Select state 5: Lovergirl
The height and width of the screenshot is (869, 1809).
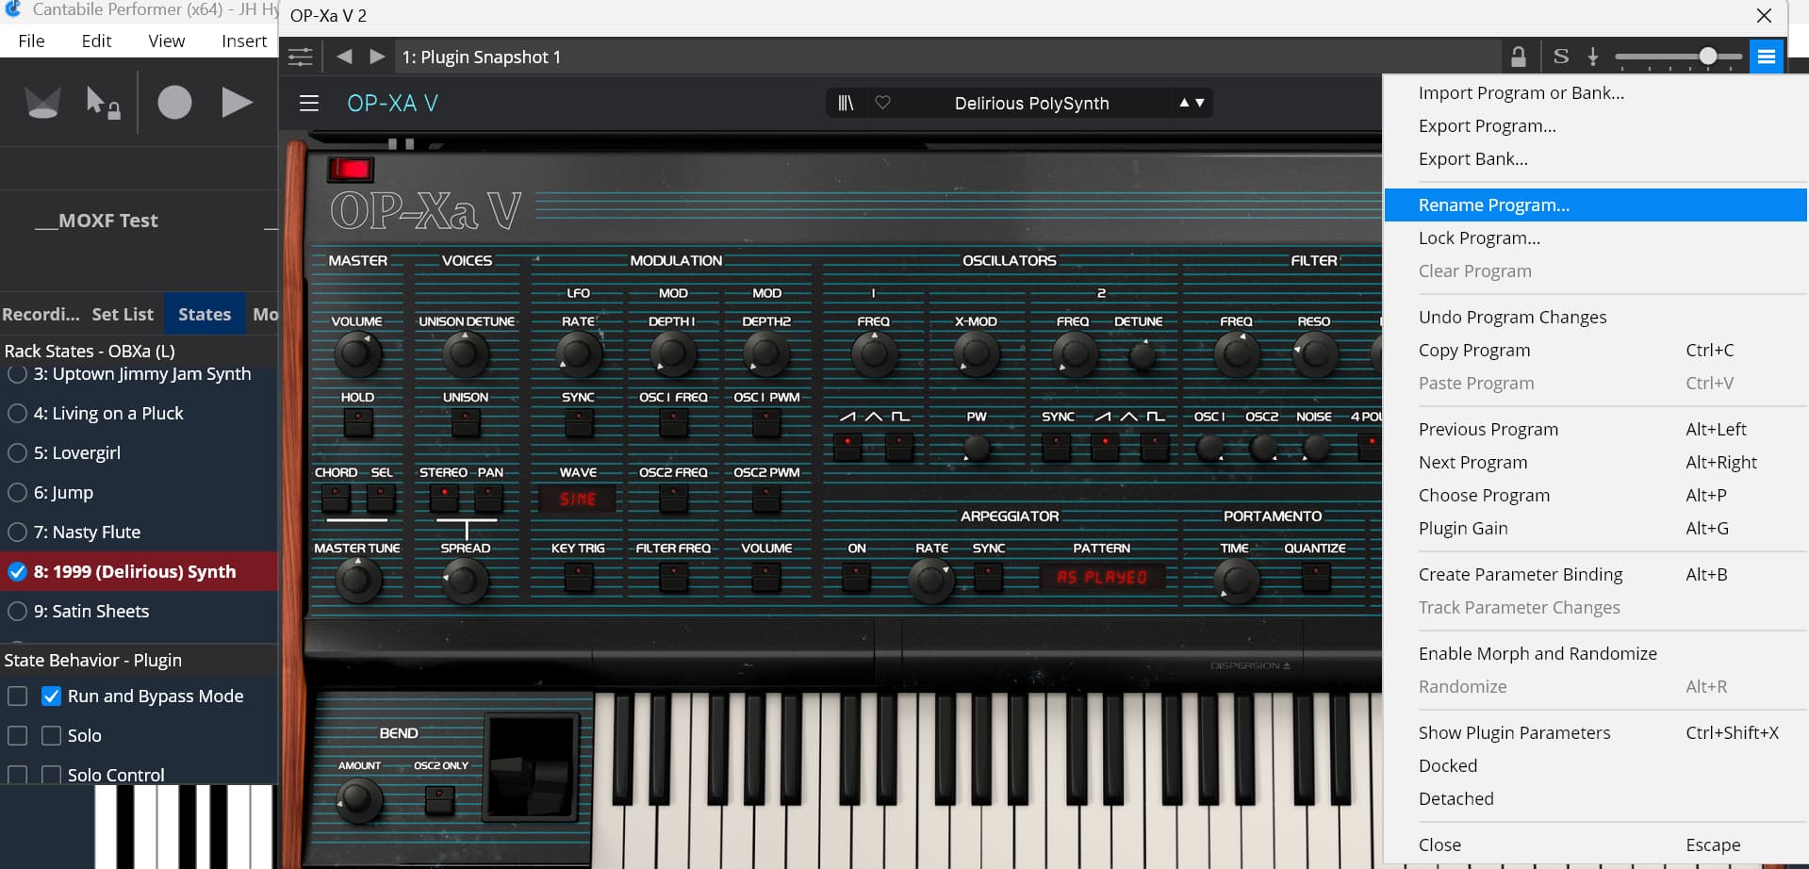[x=139, y=452]
